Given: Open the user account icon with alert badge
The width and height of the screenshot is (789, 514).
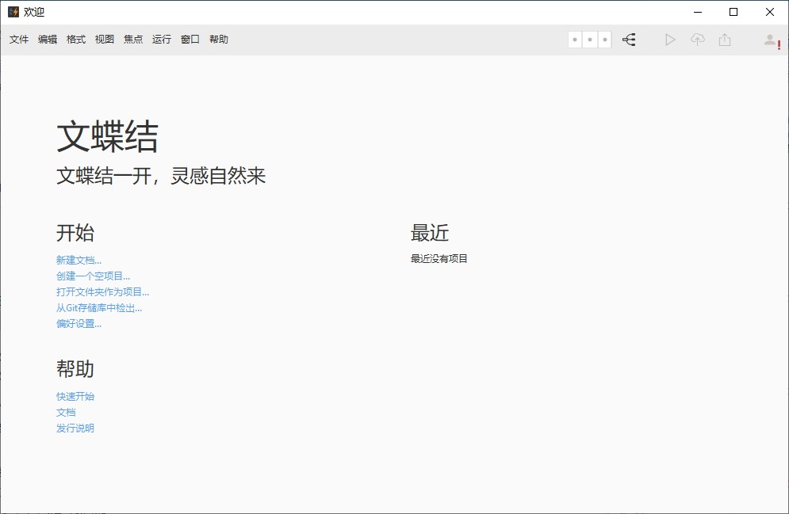Looking at the screenshot, I should coord(771,39).
